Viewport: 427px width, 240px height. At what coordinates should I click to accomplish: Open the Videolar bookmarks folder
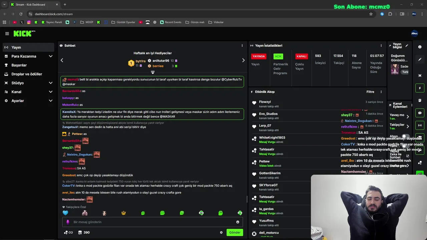[x=216, y=22]
